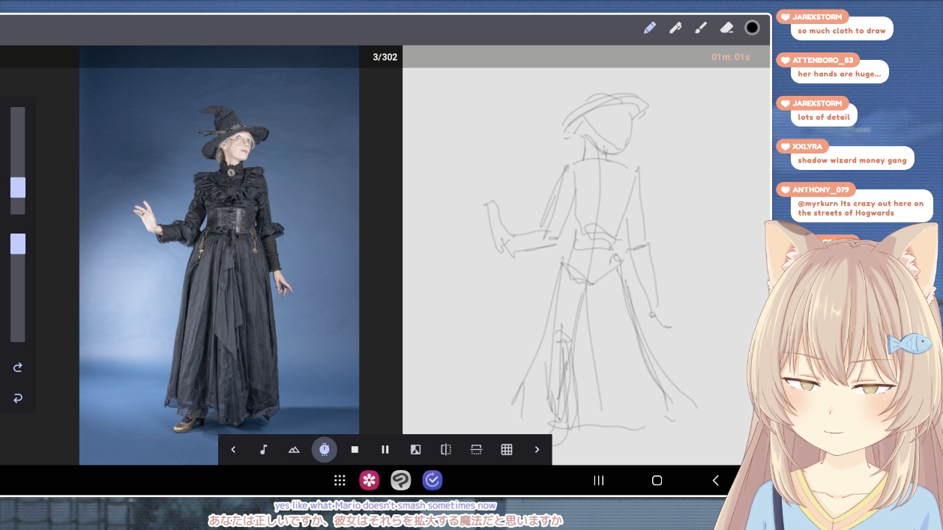Screen dimensions: 943x530
Task: Go to previous reference image
Action: tap(233, 449)
